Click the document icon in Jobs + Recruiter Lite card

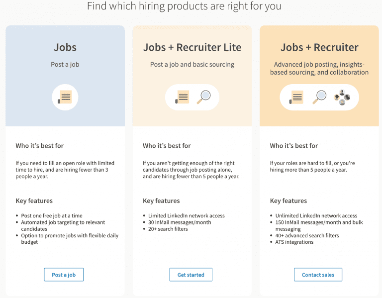[183, 97]
